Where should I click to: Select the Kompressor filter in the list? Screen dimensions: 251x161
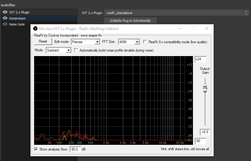click(x=17, y=18)
